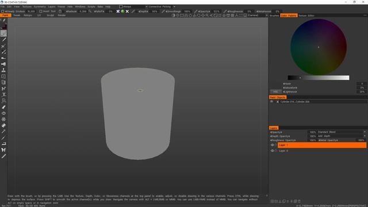This screenshot has width=368, height=207.
Task: Open the Symmetry menu
Action: pos(40,7)
